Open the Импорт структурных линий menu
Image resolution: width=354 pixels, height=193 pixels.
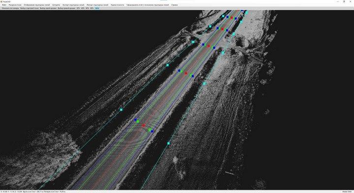point(97,5)
